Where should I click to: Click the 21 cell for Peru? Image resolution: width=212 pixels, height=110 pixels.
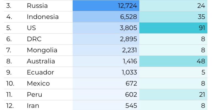(173, 95)
